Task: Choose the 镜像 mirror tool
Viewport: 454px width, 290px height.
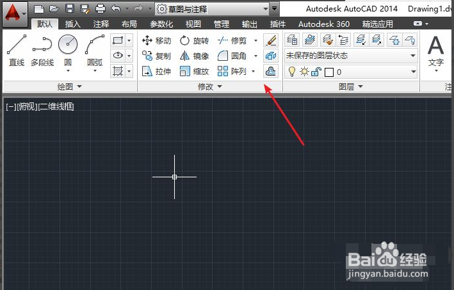Action: pos(194,56)
